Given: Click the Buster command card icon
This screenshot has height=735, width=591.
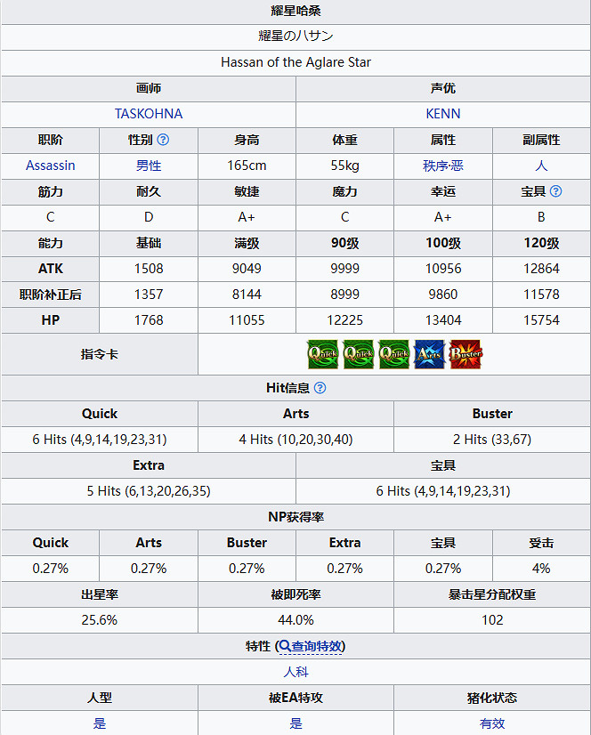Looking at the screenshot, I should 466,354.
